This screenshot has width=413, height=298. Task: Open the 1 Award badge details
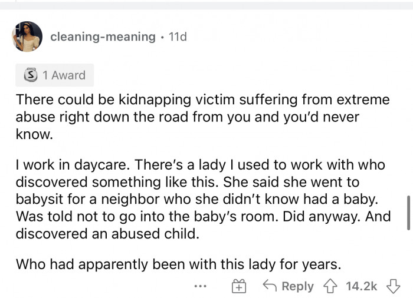(54, 75)
